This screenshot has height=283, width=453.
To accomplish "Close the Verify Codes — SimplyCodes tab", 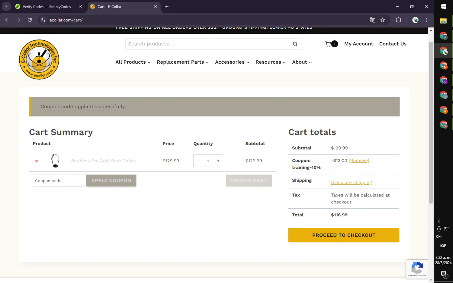I will [x=81, y=6].
